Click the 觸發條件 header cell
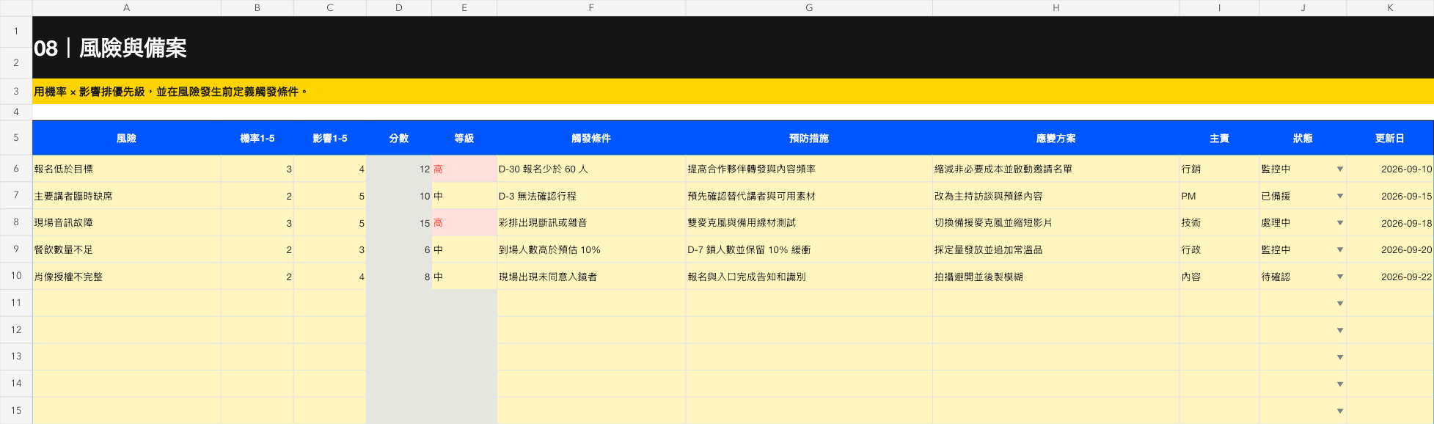This screenshot has width=1434, height=424. coord(591,138)
